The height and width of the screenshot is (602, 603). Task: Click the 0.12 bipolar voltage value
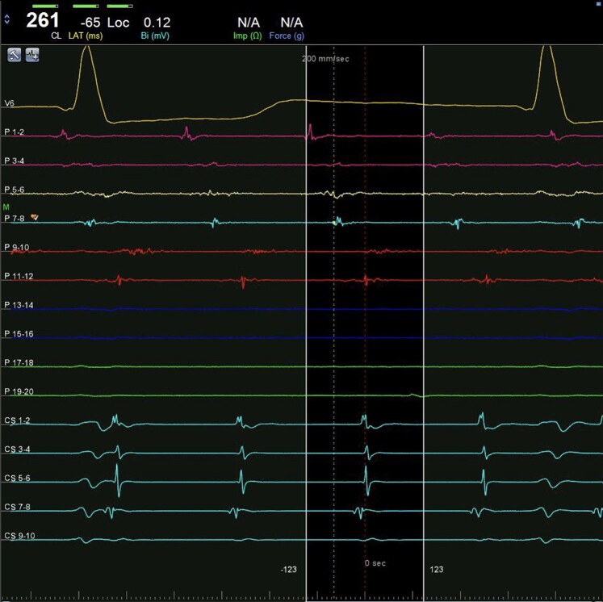pos(157,23)
